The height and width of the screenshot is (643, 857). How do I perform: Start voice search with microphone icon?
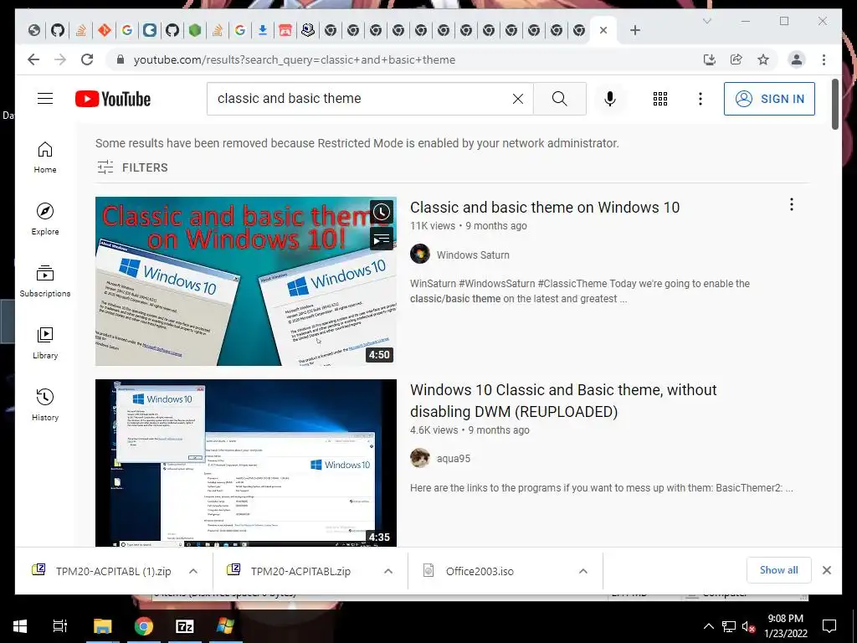coord(610,99)
